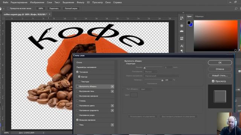Open the stroke blend mode dropdown
The width and height of the screenshot is (241, 135).
click(162, 76)
